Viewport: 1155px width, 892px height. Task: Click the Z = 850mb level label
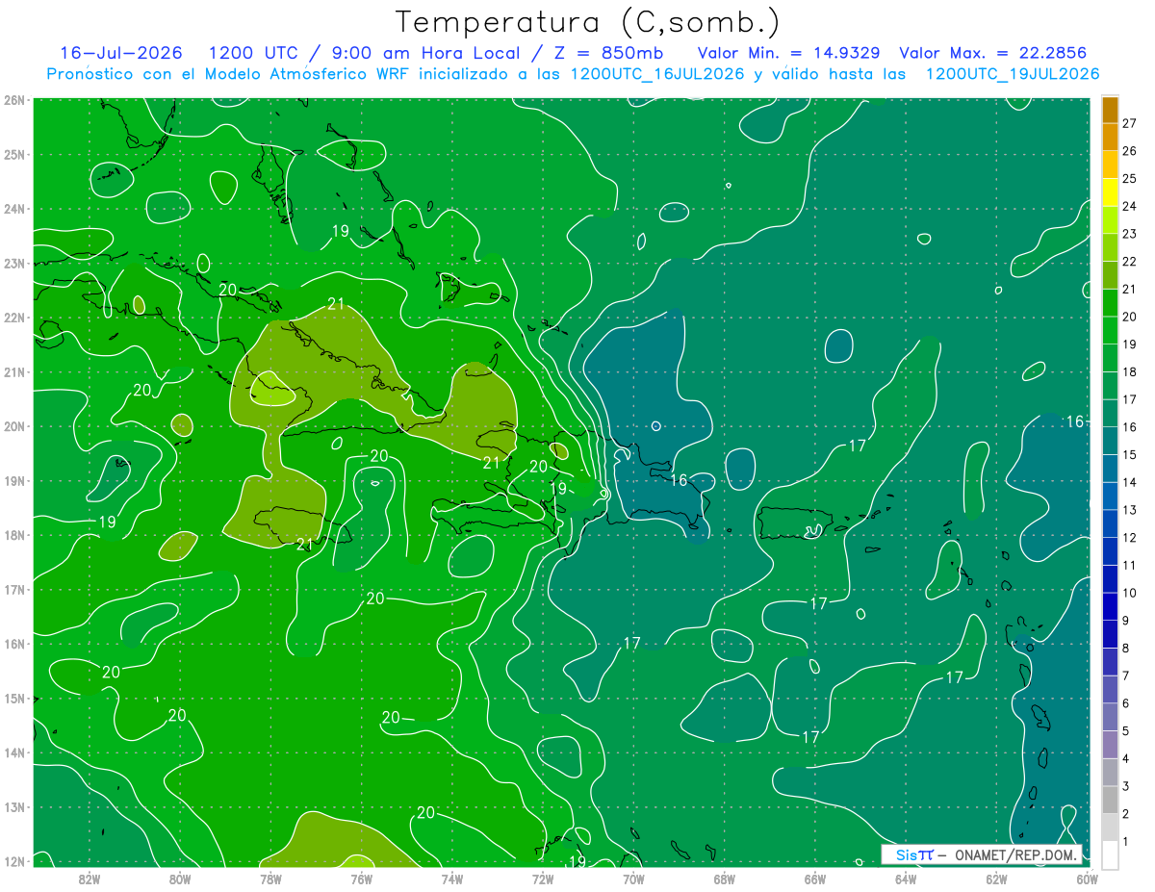click(x=607, y=53)
